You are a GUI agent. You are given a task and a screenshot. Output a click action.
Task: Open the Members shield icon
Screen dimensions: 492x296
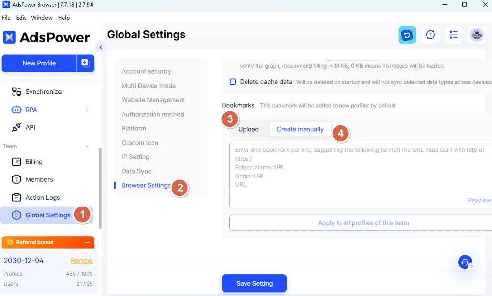pos(17,179)
